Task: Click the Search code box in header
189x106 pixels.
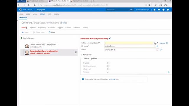Action: pyautogui.click(x=118, y=10)
